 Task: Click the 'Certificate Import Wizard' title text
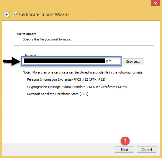[44, 14]
